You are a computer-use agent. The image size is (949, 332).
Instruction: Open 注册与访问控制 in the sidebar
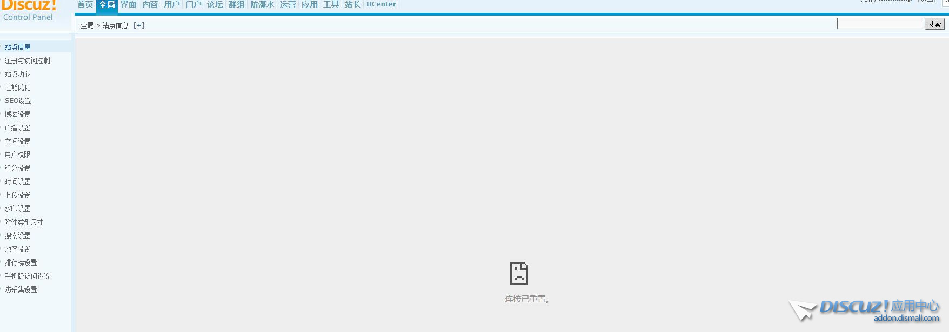(28, 60)
